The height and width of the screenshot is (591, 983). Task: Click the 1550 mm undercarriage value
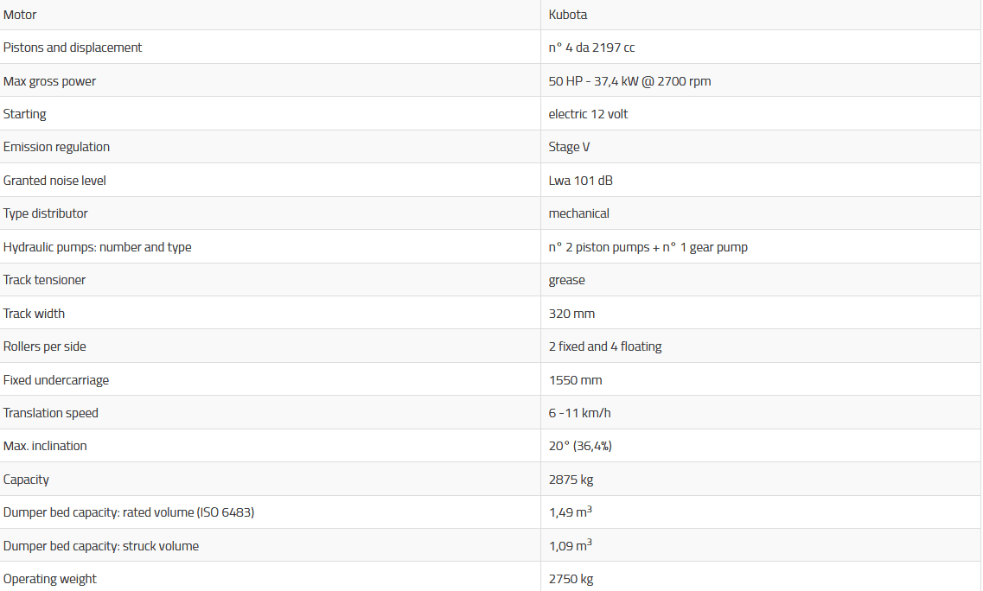click(x=575, y=380)
